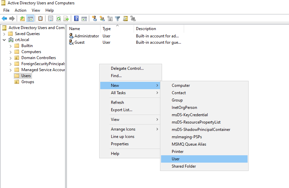Click the Guest user account icon
This screenshot has width=289, height=188.
[x=71, y=42]
